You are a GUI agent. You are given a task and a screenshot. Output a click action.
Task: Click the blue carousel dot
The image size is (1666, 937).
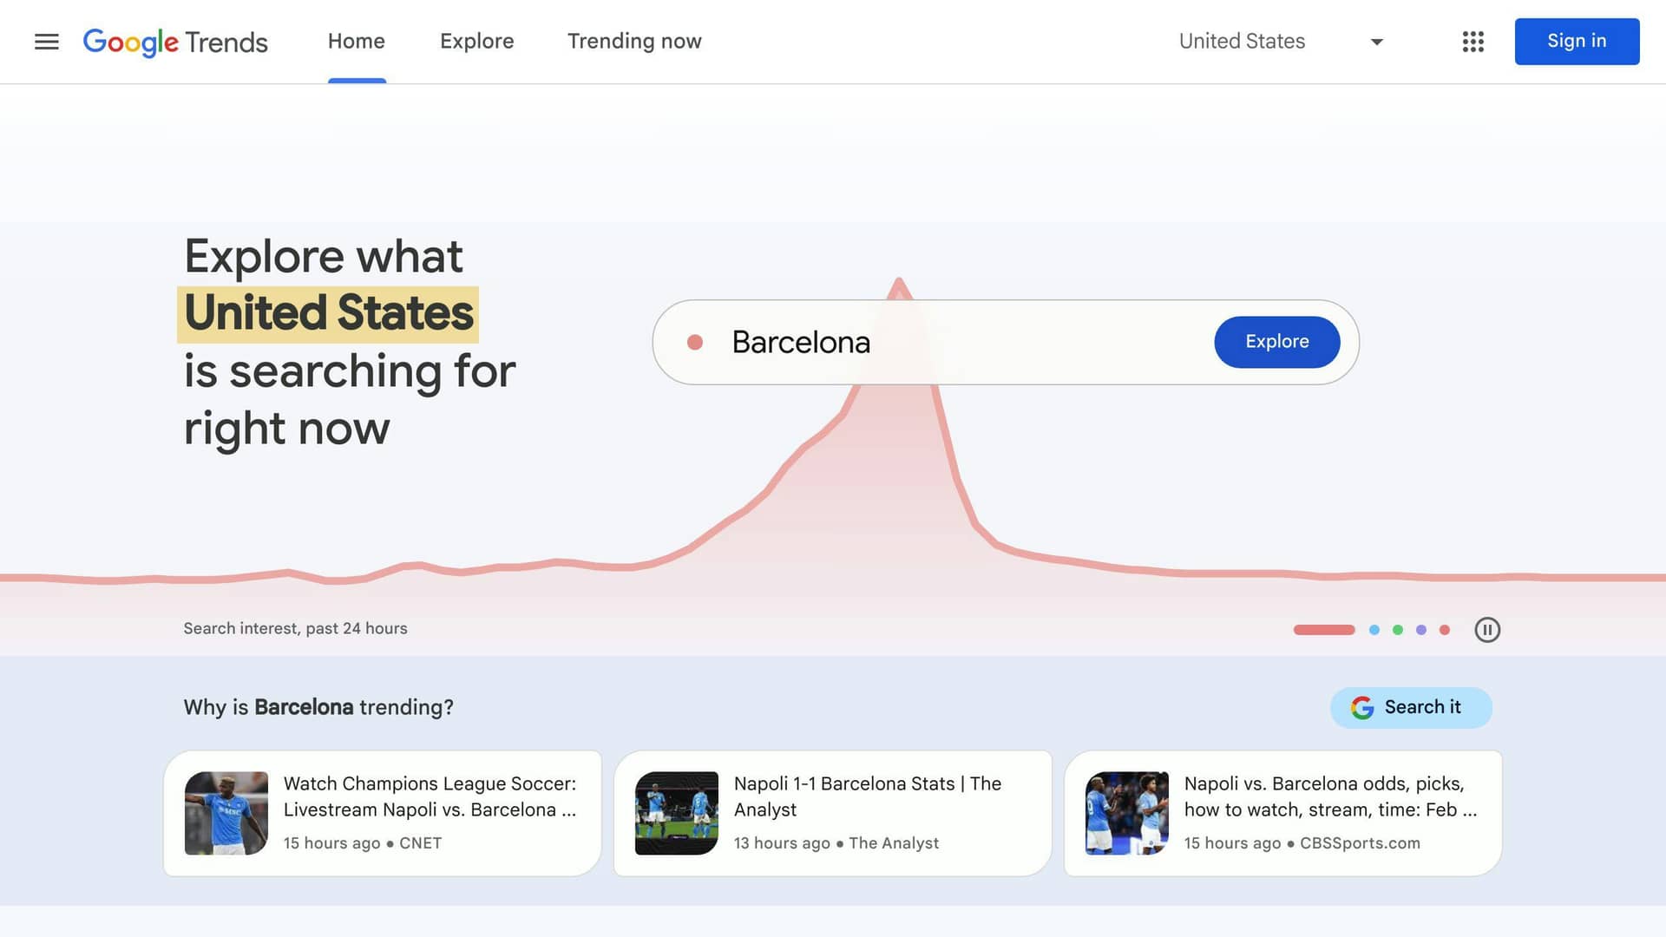[x=1374, y=630]
